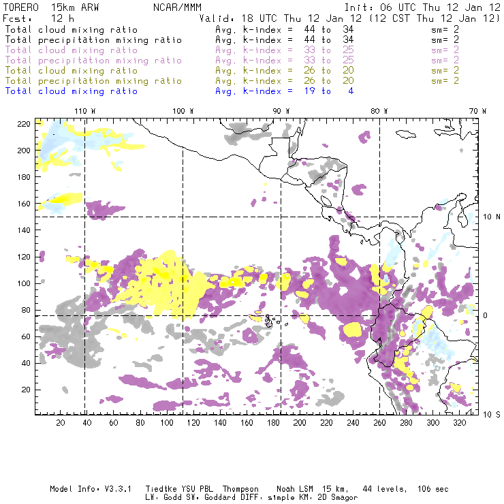Select the vertical axis tick label "180"
The image size is (504, 504).
pyautogui.click(x=24, y=177)
